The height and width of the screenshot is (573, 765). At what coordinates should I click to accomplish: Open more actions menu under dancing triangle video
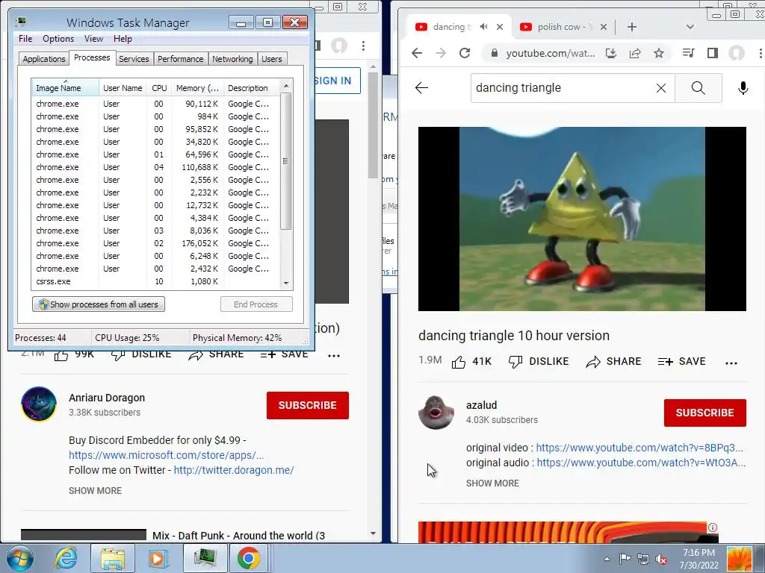pyautogui.click(x=731, y=363)
